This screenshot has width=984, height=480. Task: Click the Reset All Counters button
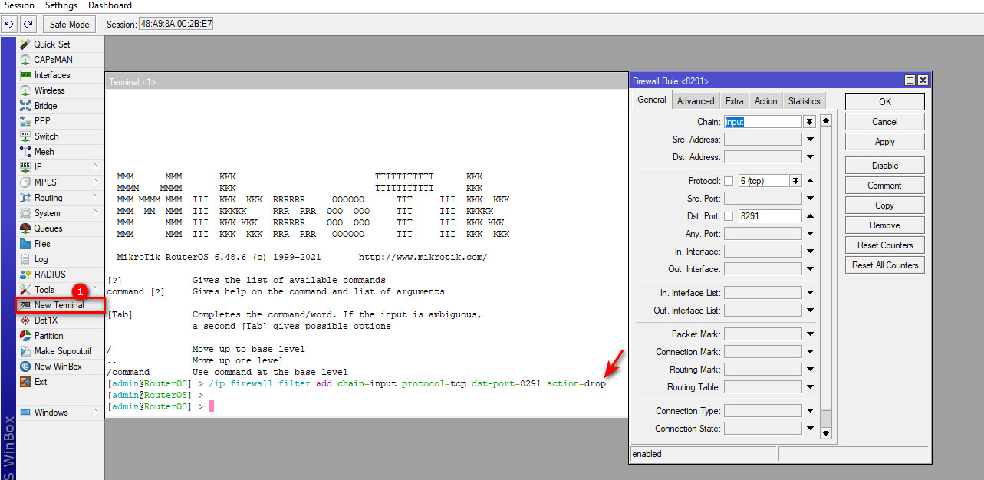[884, 265]
